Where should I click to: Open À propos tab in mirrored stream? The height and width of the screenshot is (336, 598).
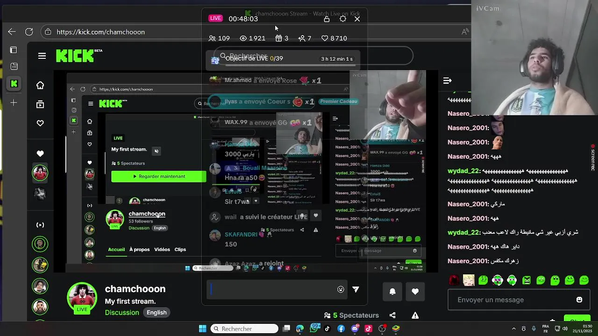tap(139, 250)
